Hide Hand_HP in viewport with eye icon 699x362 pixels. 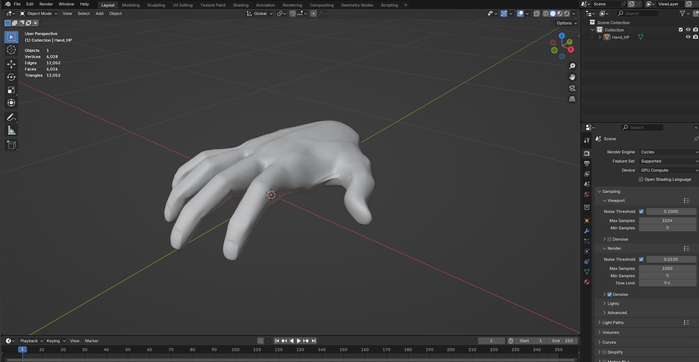[x=688, y=37]
